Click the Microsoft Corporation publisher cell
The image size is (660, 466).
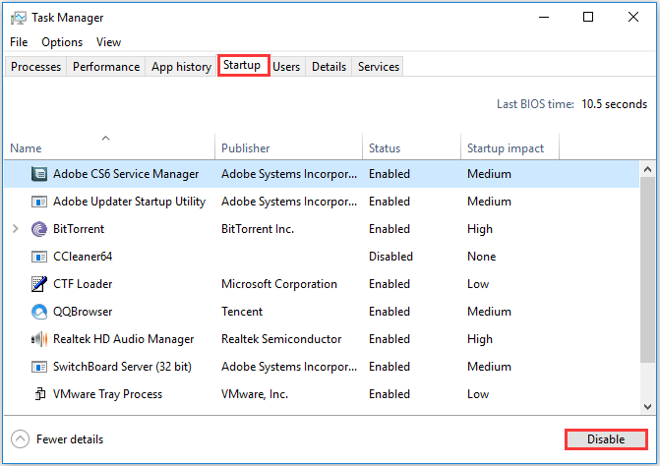click(x=279, y=284)
